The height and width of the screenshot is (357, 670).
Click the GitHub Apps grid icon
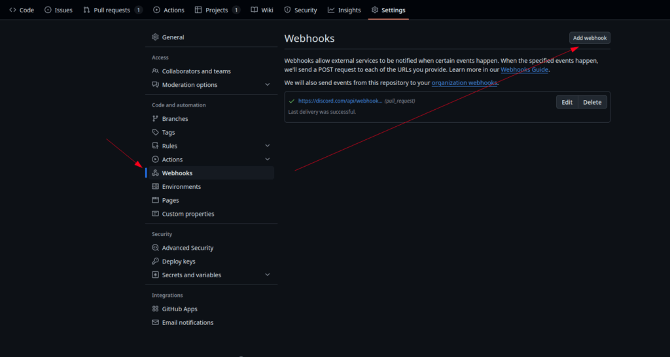[x=155, y=309]
